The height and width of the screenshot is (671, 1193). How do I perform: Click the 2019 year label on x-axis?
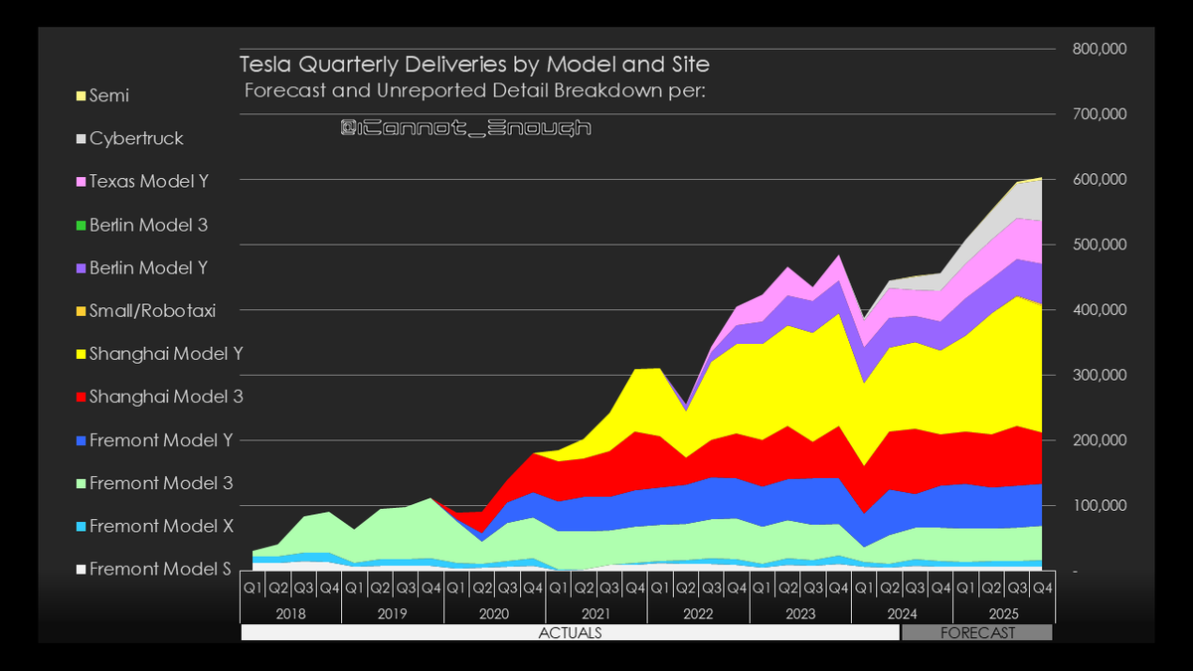(x=392, y=613)
